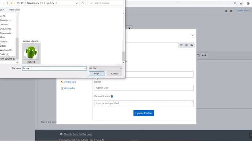Open the Licence not specified dropdown

[x=143, y=103]
